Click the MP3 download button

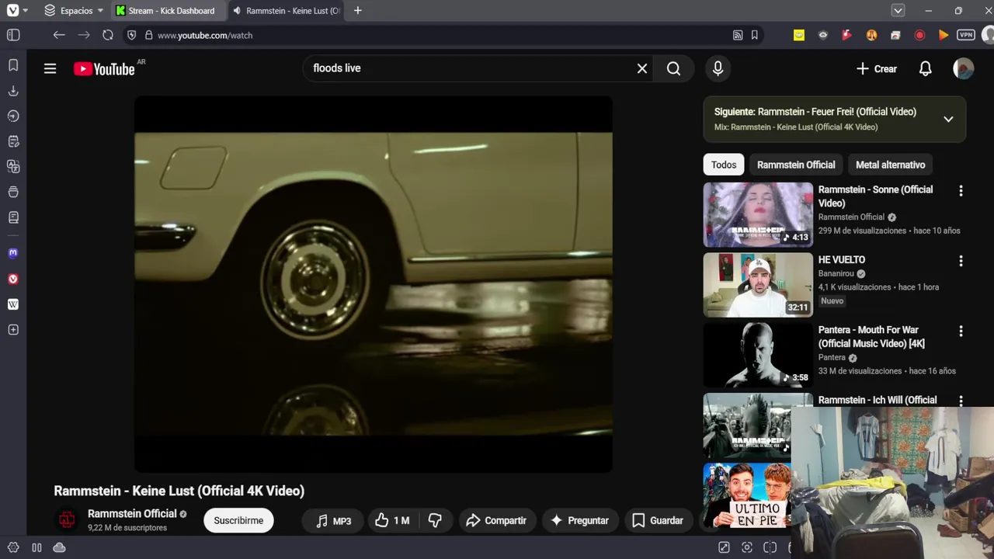333,521
